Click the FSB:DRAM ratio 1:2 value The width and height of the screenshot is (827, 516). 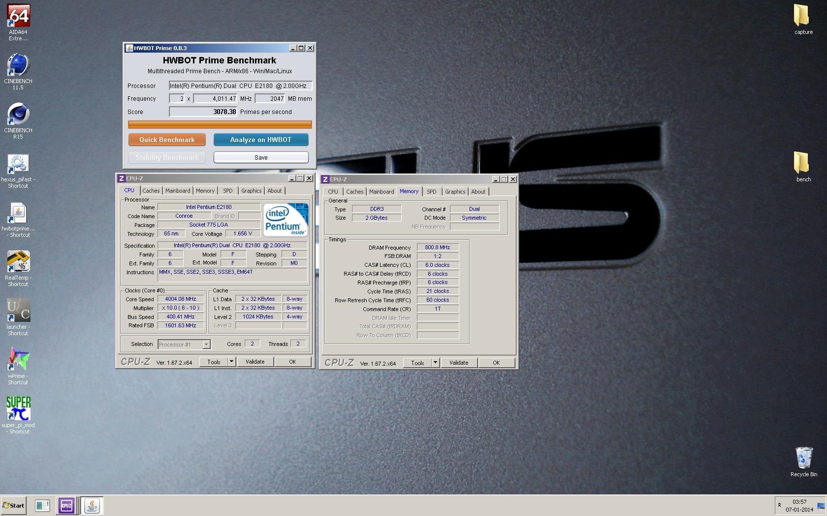pos(438,256)
